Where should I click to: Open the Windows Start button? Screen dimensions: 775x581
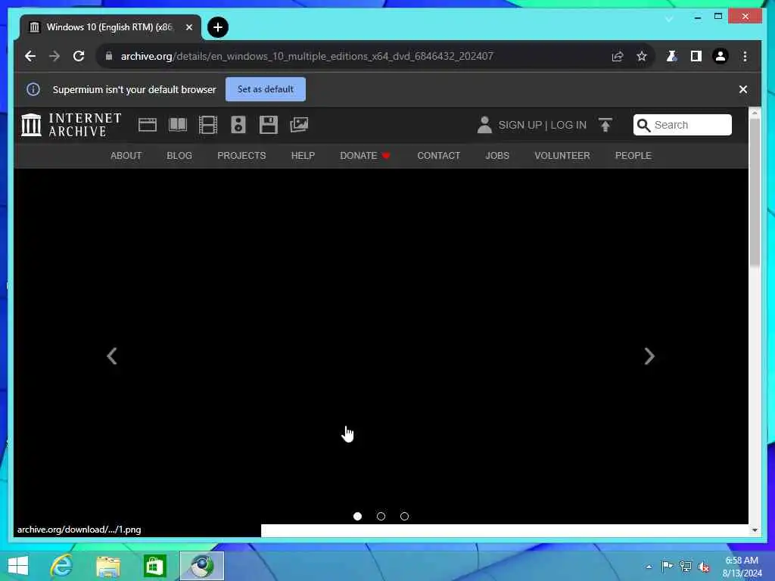tap(18, 566)
